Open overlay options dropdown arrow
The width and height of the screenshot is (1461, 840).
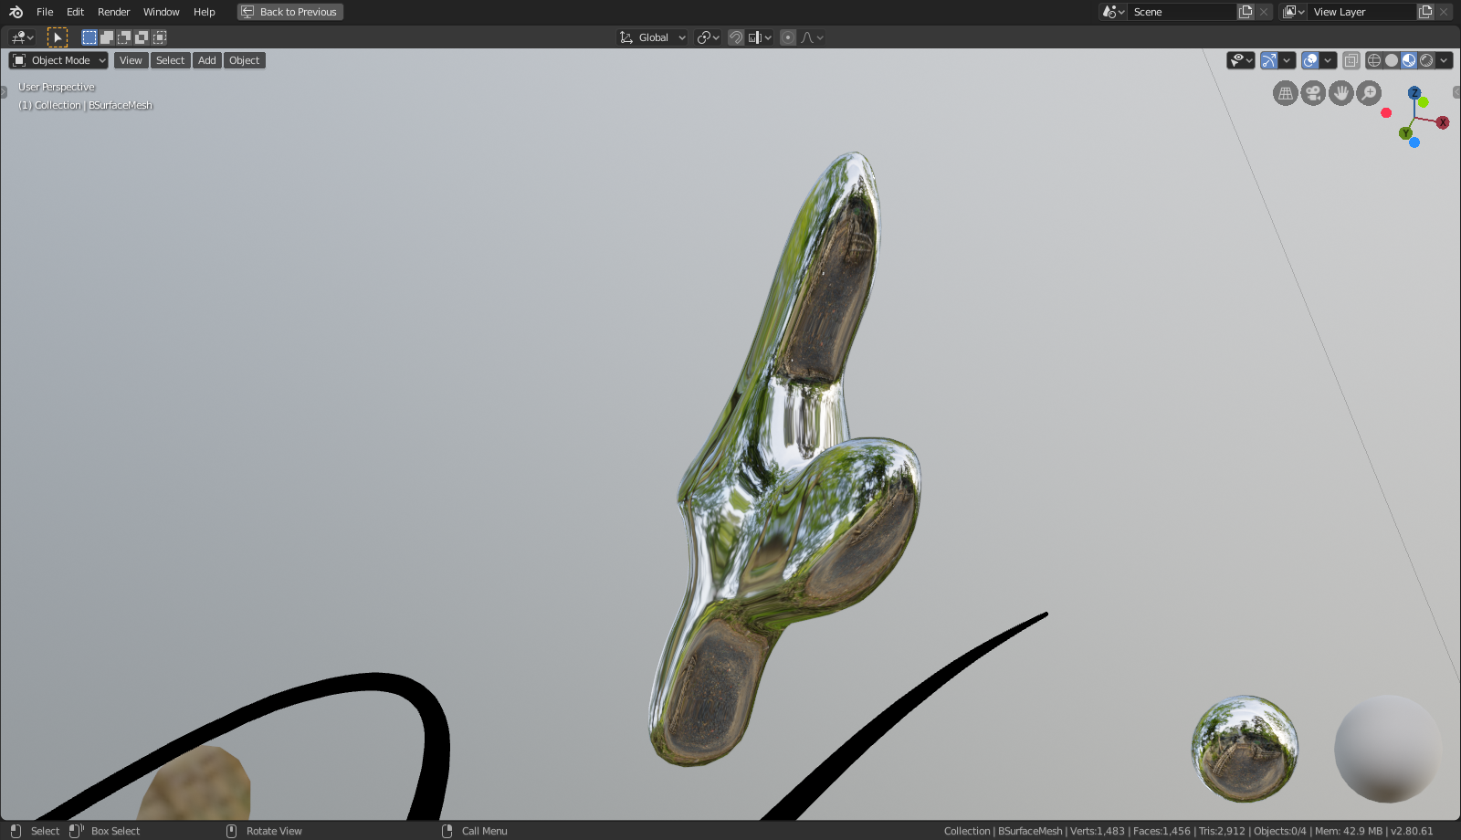[1328, 60]
